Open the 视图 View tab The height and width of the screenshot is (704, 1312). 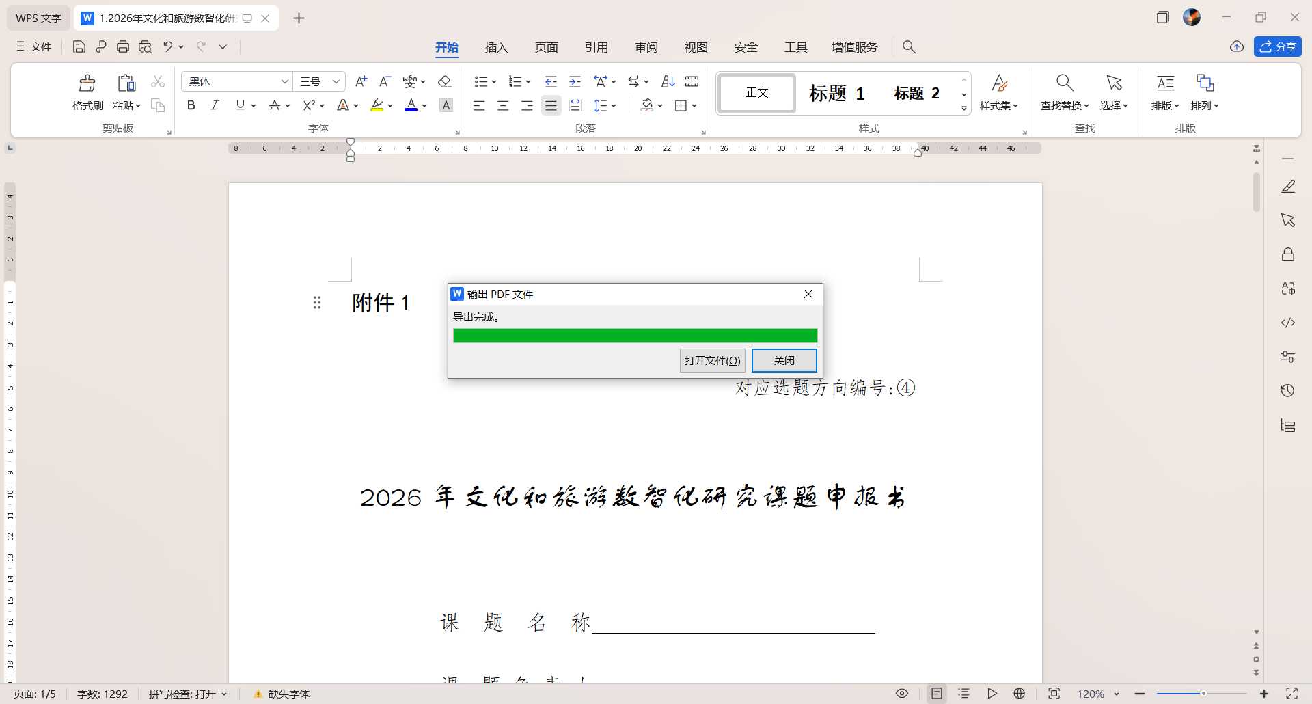click(696, 47)
